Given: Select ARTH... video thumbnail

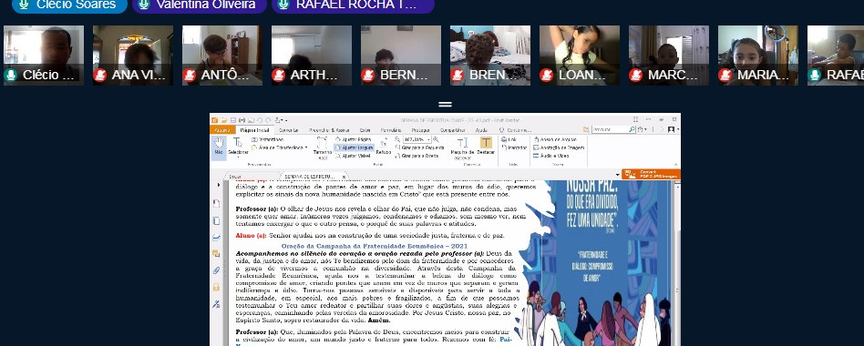Looking at the screenshot, I should [312, 56].
